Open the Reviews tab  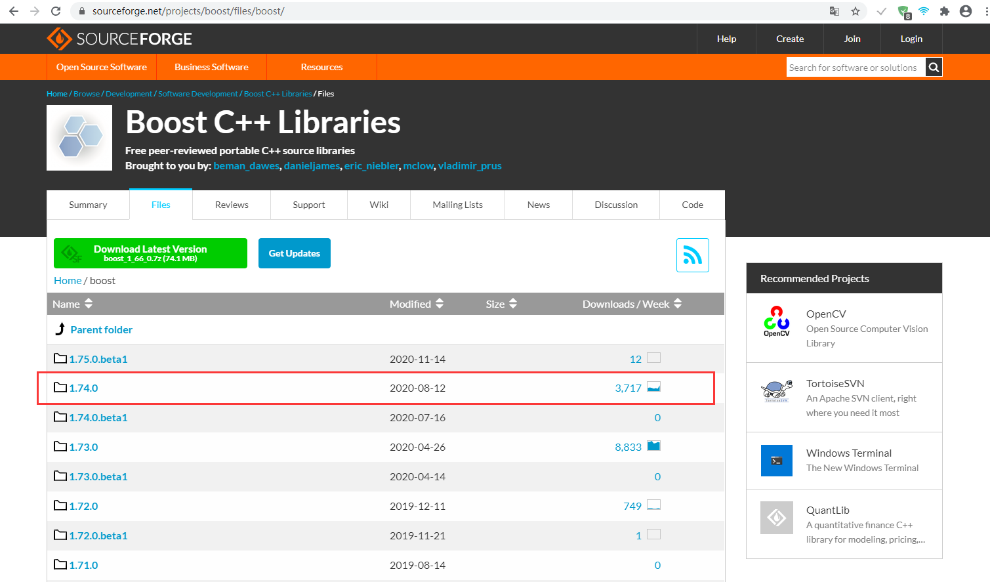click(232, 205)
